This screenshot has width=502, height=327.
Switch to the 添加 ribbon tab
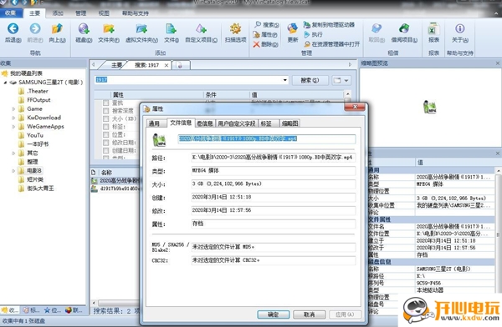tap(58, 13)
